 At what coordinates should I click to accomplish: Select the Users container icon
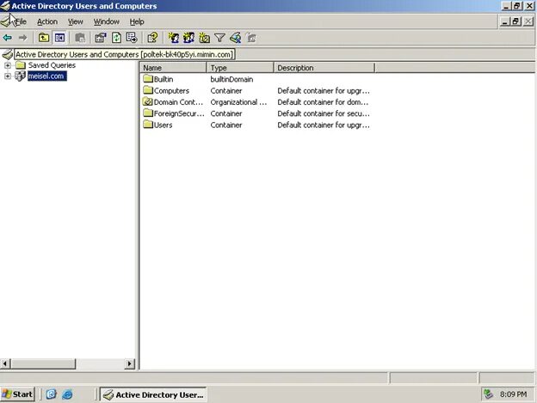[148, 125]
